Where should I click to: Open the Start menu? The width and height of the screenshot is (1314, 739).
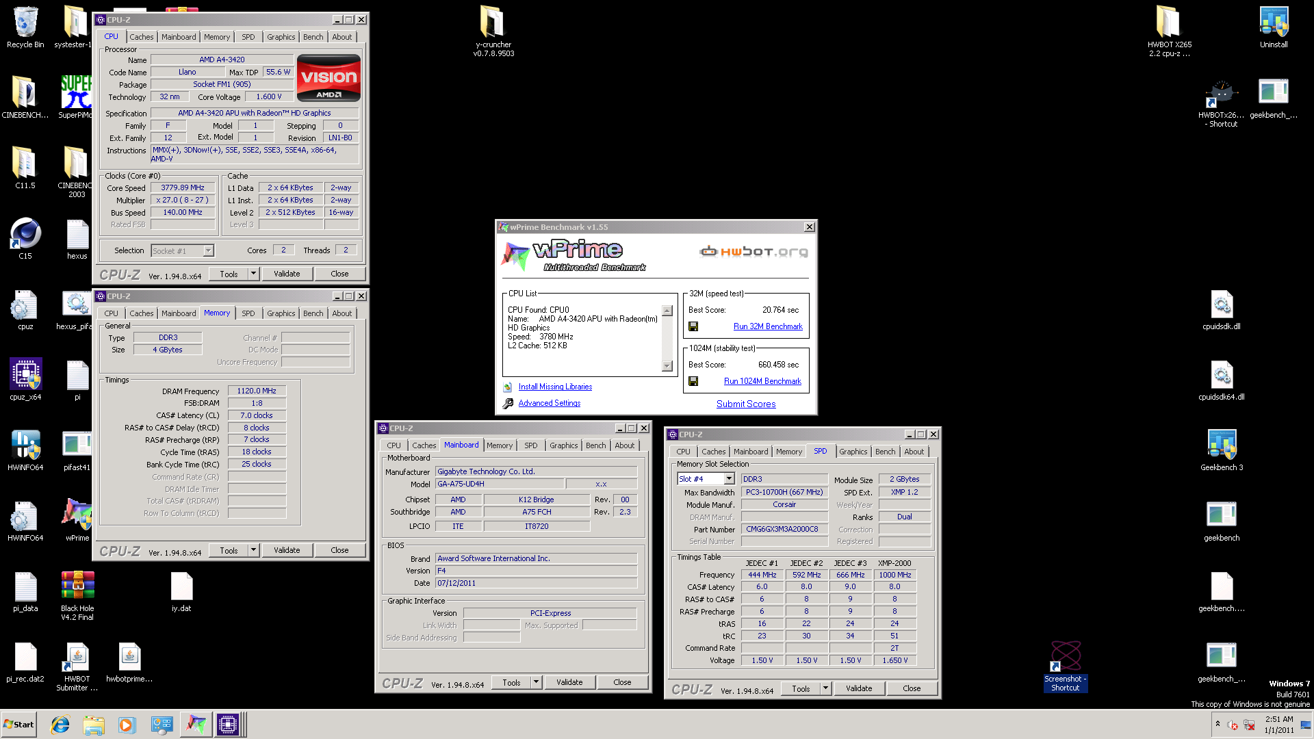tap(18, 725)
